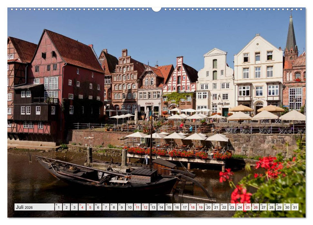Click the large red half-timbered warehouse roof

tap(74, 51)
